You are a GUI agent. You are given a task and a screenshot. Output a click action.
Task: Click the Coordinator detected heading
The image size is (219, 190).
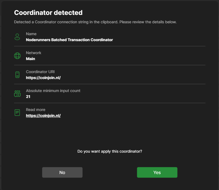[48, 12]
